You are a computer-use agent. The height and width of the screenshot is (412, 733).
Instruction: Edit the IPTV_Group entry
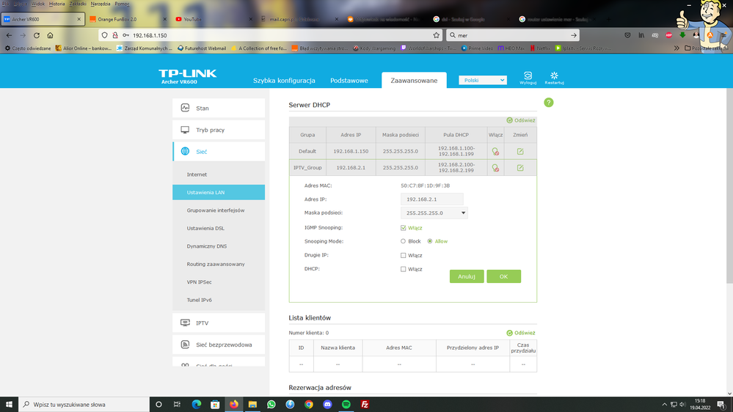(519, 168)
